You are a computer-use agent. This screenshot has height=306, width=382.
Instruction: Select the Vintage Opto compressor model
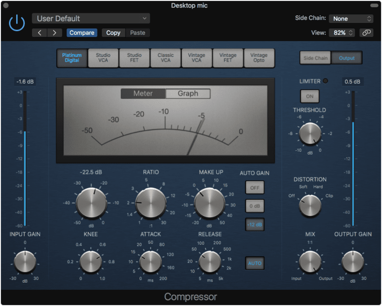coord(259,58)
